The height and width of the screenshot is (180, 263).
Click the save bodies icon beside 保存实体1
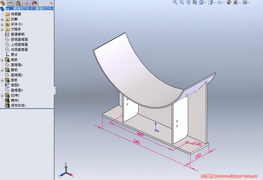coord(7,105)
